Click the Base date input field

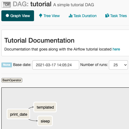[x=56, y=65]
